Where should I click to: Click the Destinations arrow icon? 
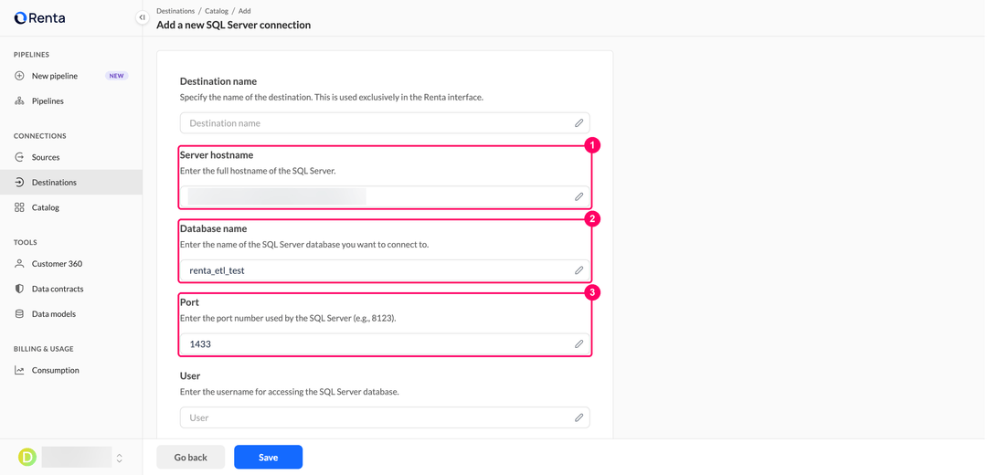(19, 183)
